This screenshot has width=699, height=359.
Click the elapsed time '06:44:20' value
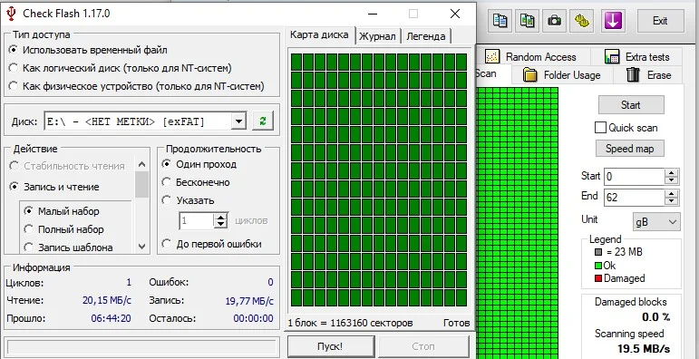click(x=111, y=318)
